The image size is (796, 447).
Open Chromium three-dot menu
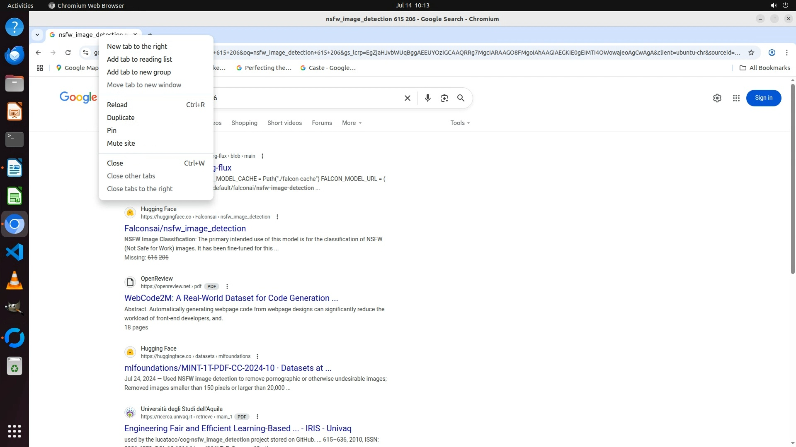(x=786, y=53)
